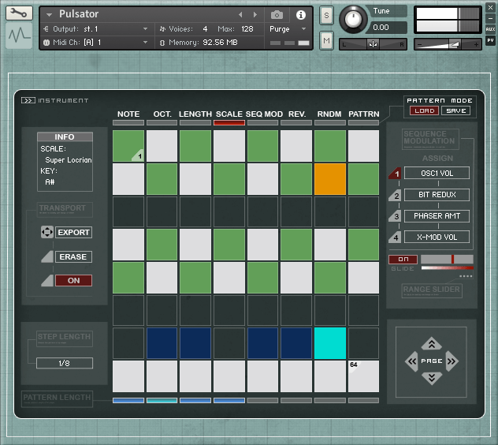The height and width of the screenshot is (445, 498).
Task: Click the orange cell in RNDM column
Action: (x=330, y=179)
